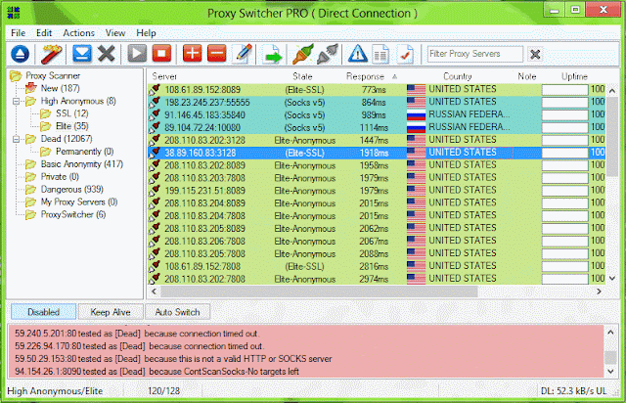Sort by the Uptime column header
Screen dimensions: 626x403
[574, 76]
